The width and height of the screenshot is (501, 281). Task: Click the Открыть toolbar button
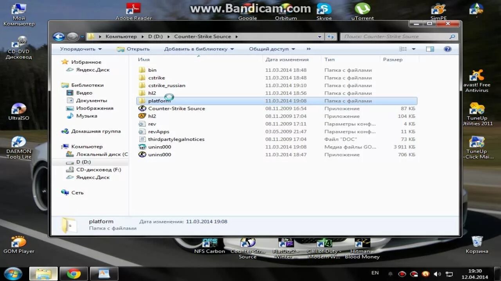click(x=133, y=49)
